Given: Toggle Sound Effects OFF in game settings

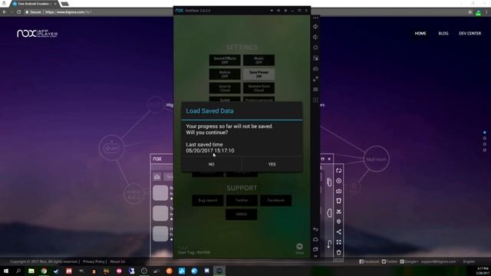Looking at the screenshot, I should pyautogui.click(x=225, y=61).
